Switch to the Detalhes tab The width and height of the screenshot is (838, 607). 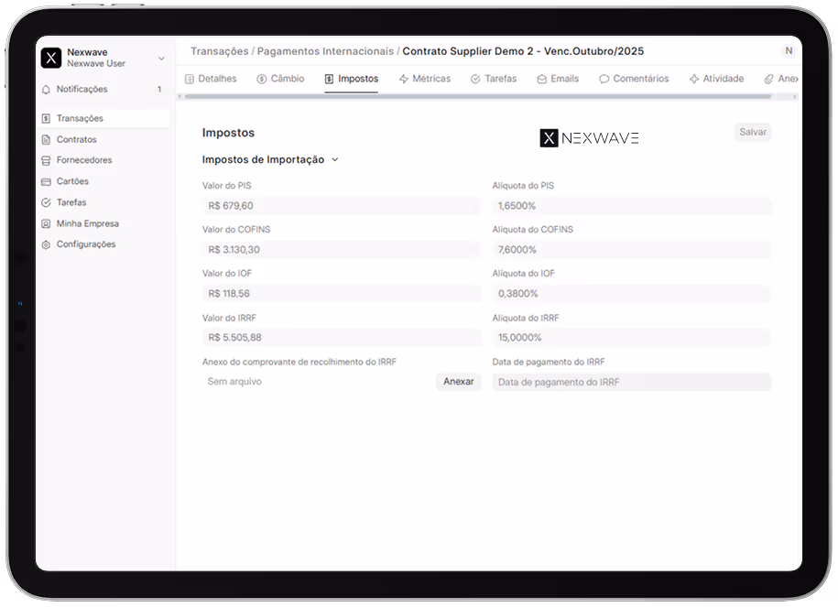(211, 79)
